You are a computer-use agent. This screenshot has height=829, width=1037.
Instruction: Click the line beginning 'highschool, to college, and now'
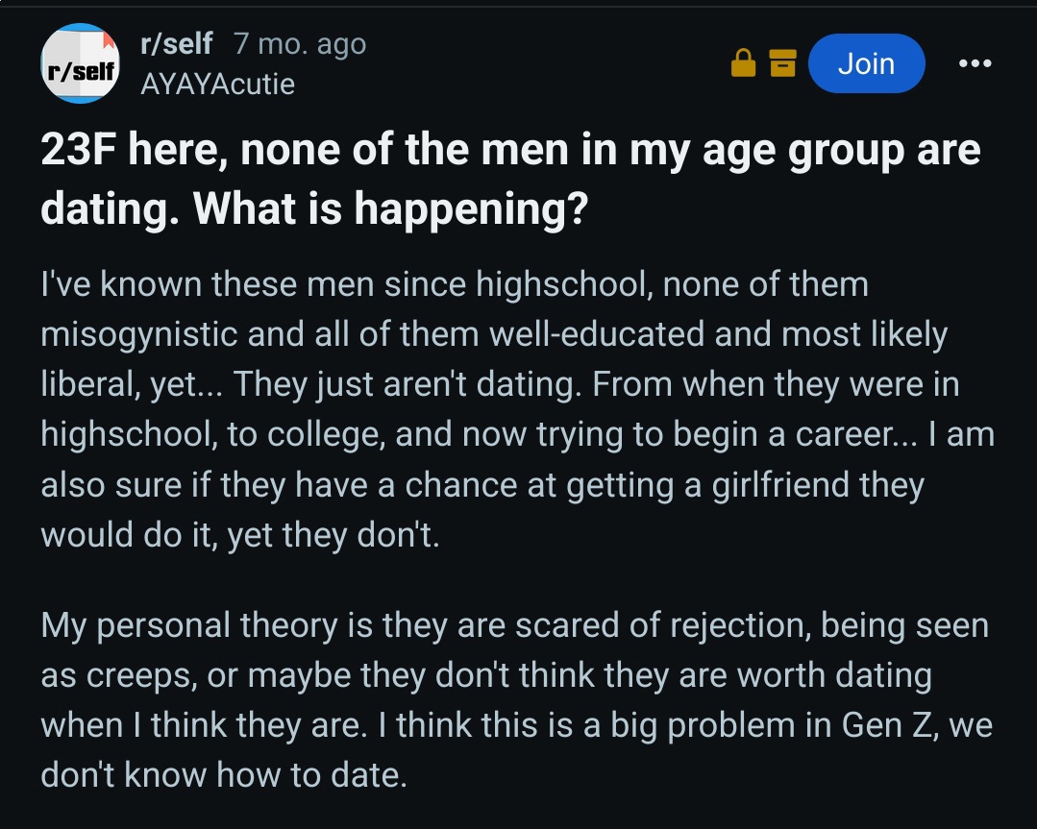(x=517, y=434)
